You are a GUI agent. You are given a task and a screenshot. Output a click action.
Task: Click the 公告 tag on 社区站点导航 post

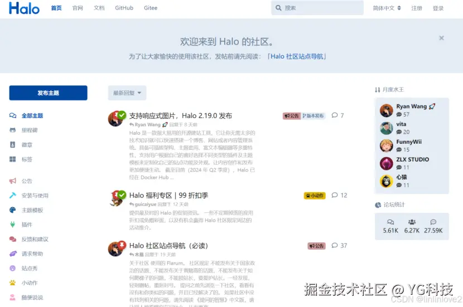coord(316,246)
